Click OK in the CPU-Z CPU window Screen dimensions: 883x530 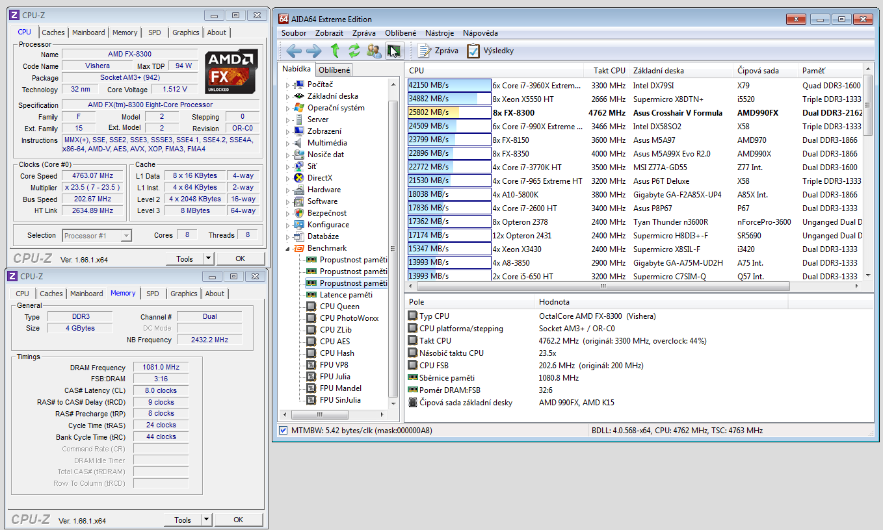point(241,259)
